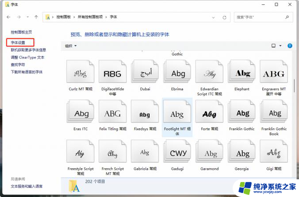Viewport: 299px width, 197px height.
Task: Select the Georgia font family icon
Action: tap(241, 151)
